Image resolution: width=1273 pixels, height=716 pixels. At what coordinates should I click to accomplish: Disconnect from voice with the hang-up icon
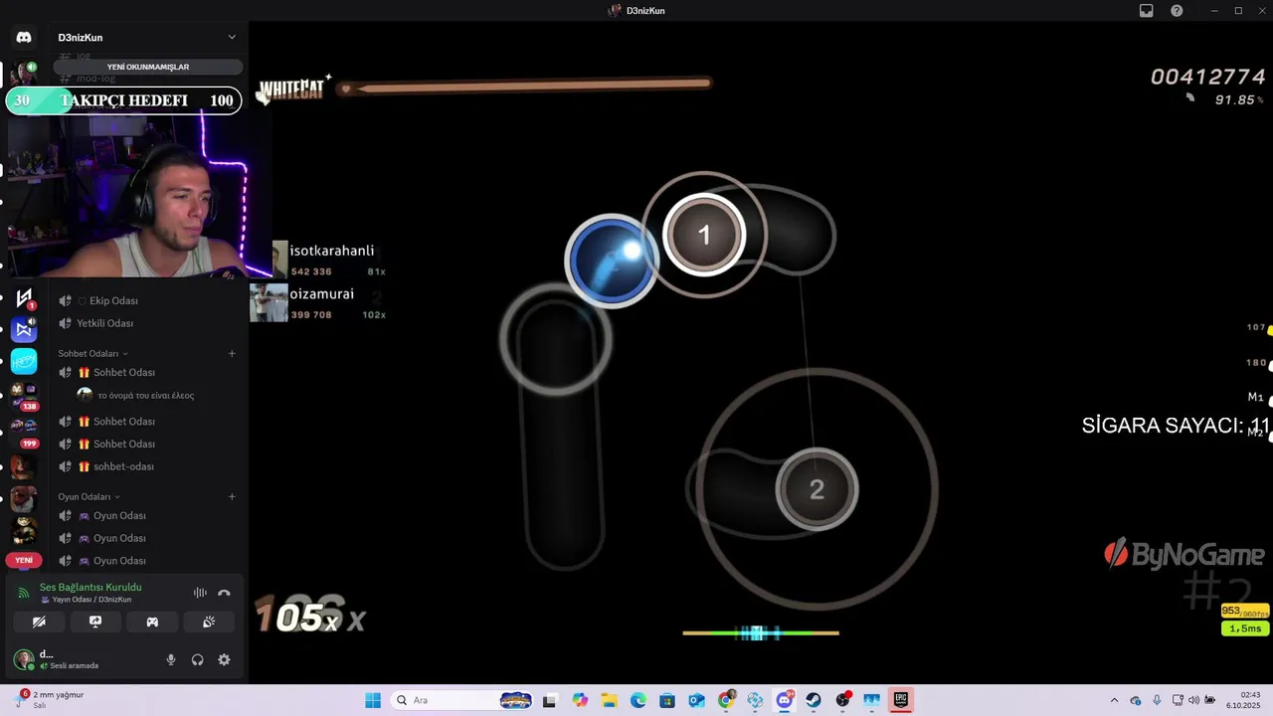point(224,593)
